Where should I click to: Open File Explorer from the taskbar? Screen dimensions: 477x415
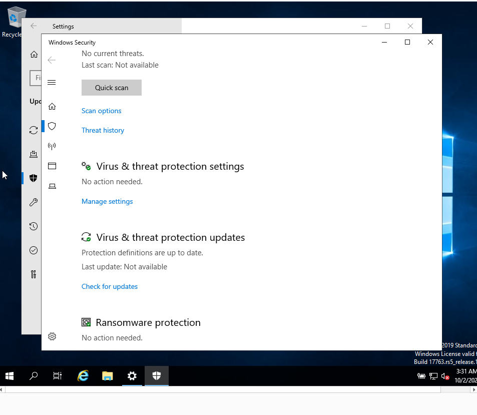pyautogui.click(x=108, y=376)
